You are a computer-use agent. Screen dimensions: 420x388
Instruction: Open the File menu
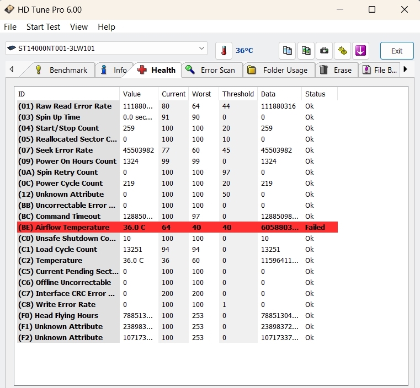[x=10, y=27]
